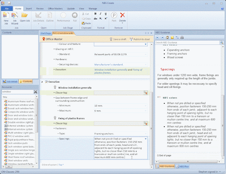The height and width of the screenshot is (174, 226).
Task: Open the View ribbon tab
Action: click(x=82, y=8)
